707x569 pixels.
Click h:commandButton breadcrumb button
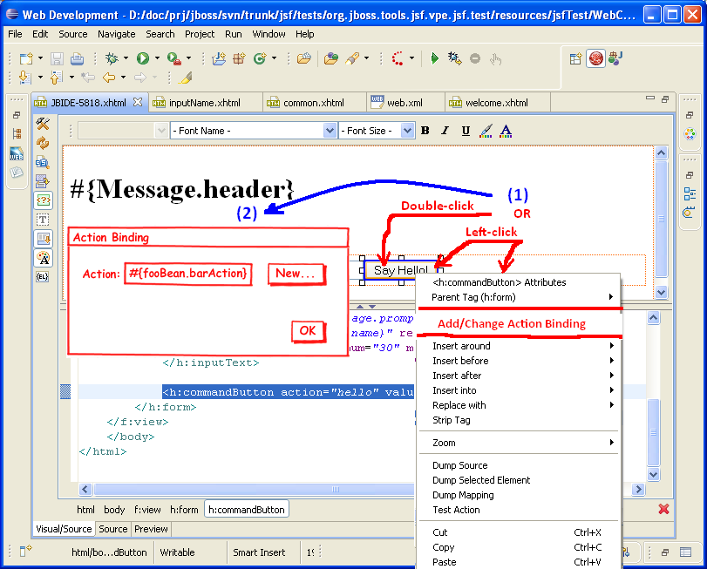pos(247,510)
